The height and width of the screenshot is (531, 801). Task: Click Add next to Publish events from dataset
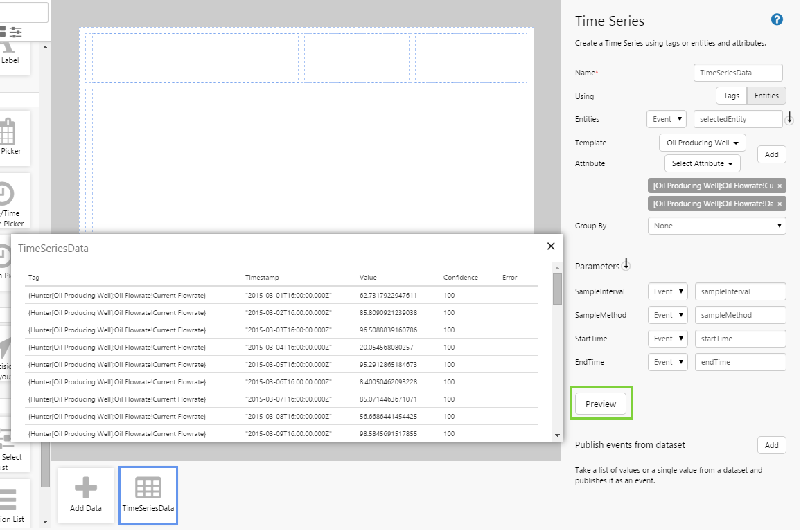pyautogui.click(x=771, y=446)
